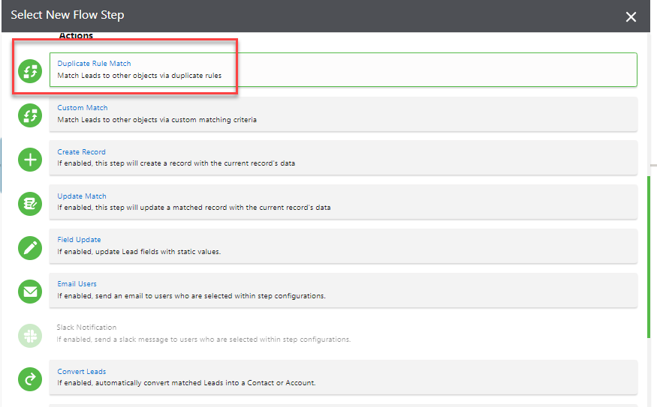This screenshot has height=407, width=657.
Task: Click the description about sending an email to users
Action: (x=191, y=296)
